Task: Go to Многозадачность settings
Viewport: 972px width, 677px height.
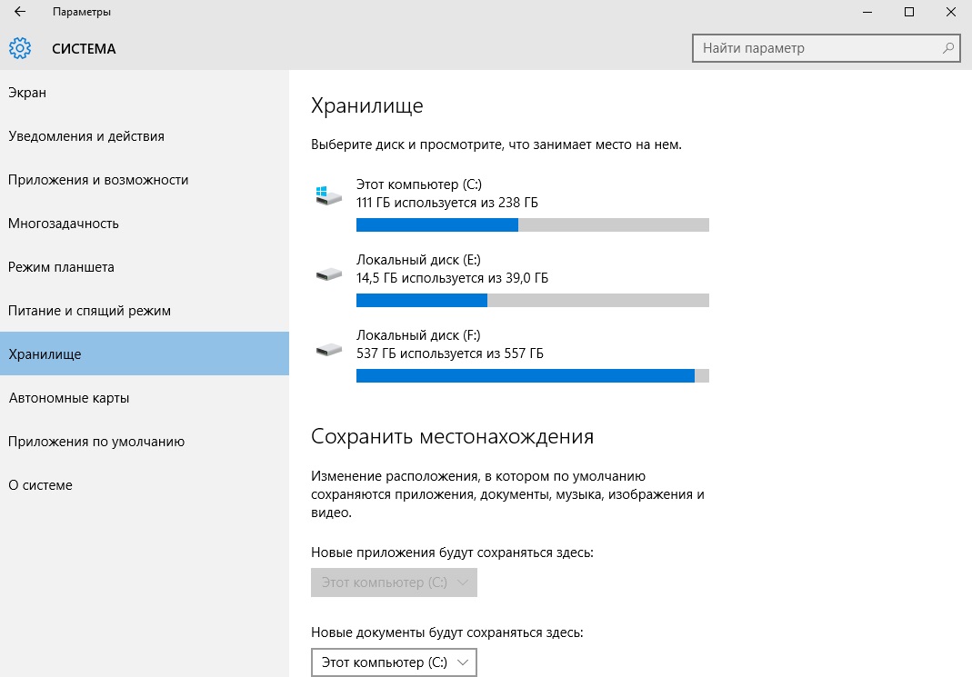Action: pyautogui.click(x=145, y=224)
